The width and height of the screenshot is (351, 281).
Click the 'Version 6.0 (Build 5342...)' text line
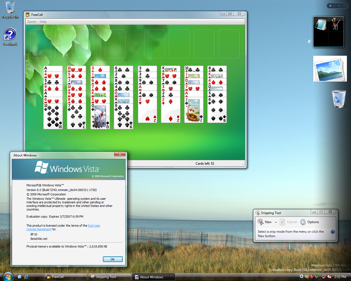pos(61,190)
